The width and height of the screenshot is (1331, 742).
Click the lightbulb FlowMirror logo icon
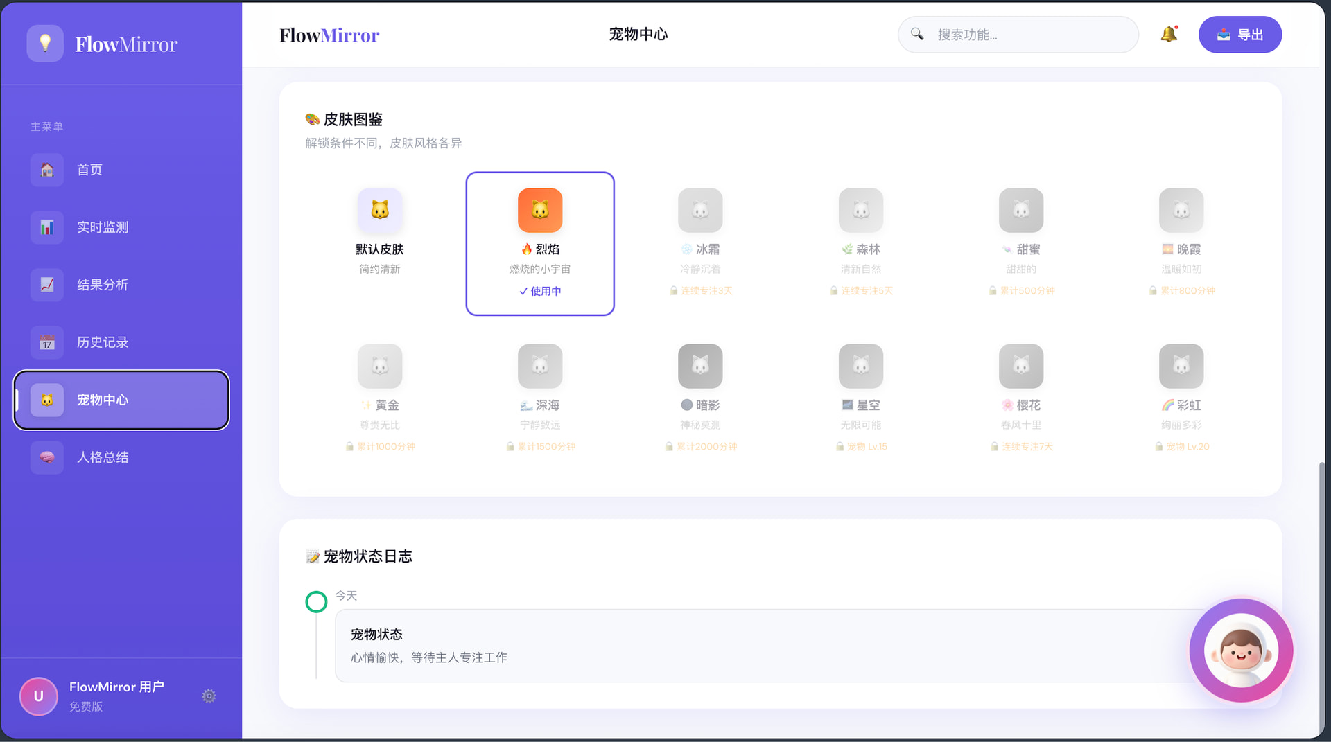click(x=45, y=44)
